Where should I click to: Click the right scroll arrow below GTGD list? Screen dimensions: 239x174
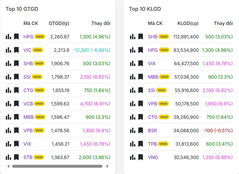107,166
